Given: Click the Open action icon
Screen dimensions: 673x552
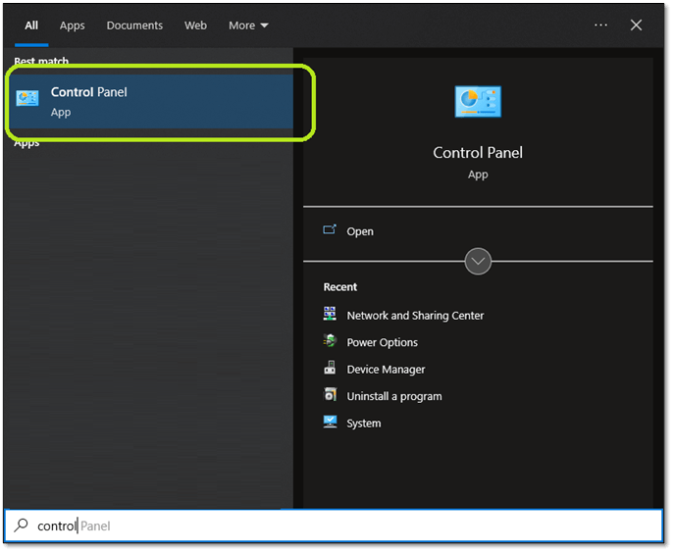Looking at the screenshot, I should click(330, 229).
